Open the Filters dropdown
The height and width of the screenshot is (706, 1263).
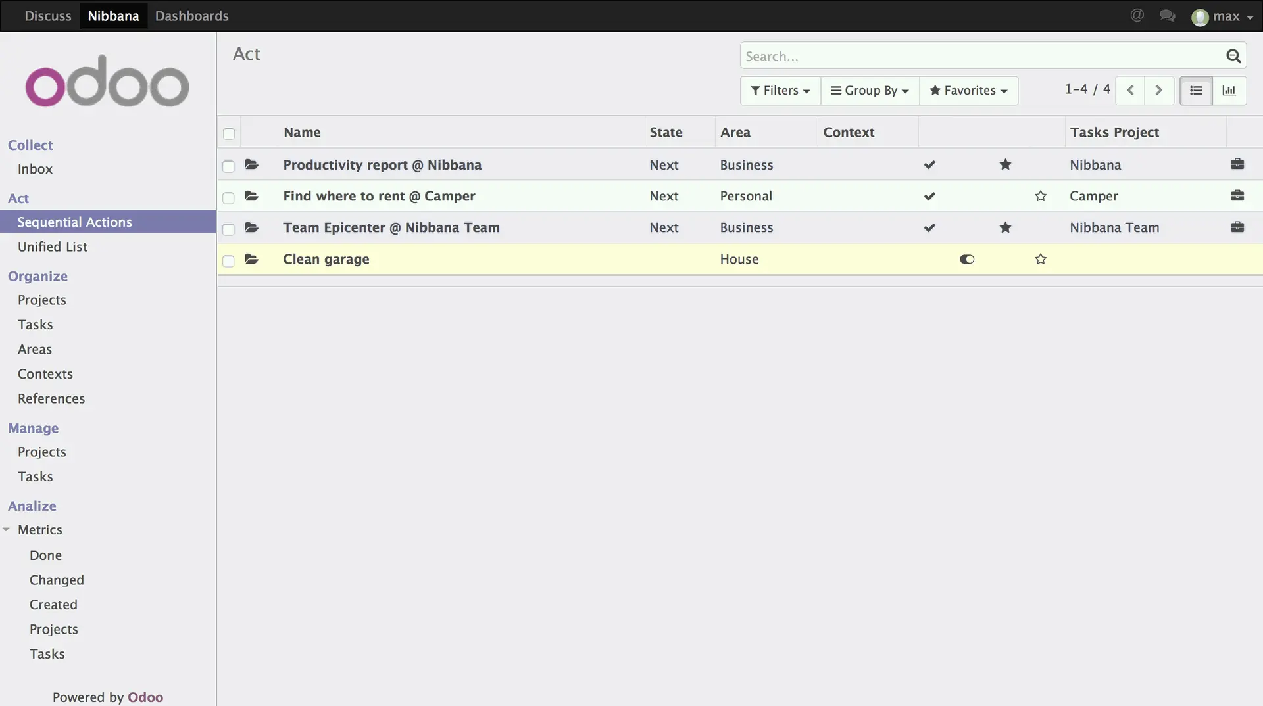click(x=780, y=91)
